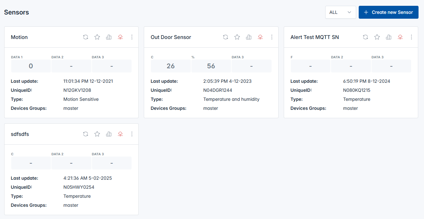
Task: Click red cloud icon on Out Door Sensor
Action: coord(260,37)
